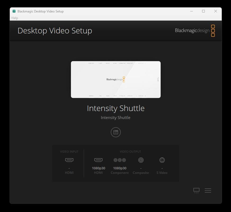The height and width of the screenshot is (212, 231).
Task: Toggle the front panel device view
Action: pos(196,191)
